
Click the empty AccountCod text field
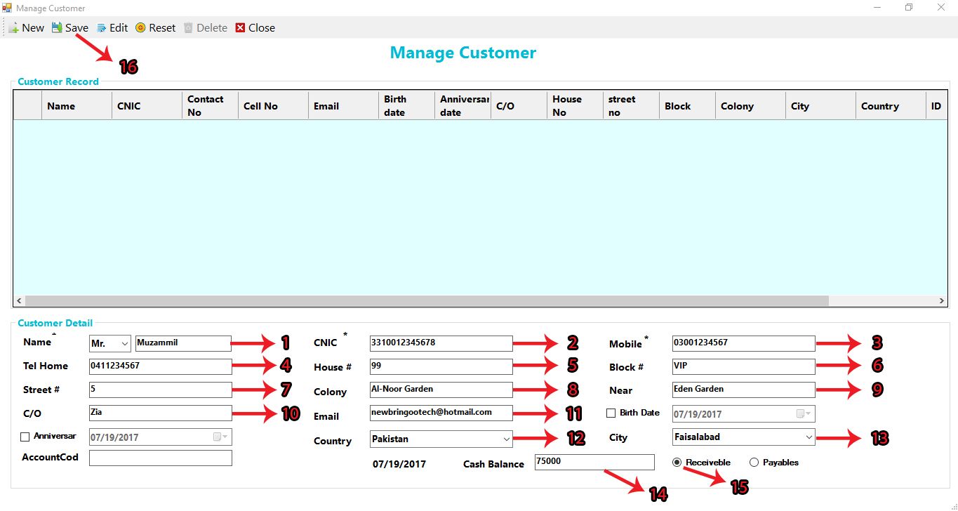click(x=160, y=458)
